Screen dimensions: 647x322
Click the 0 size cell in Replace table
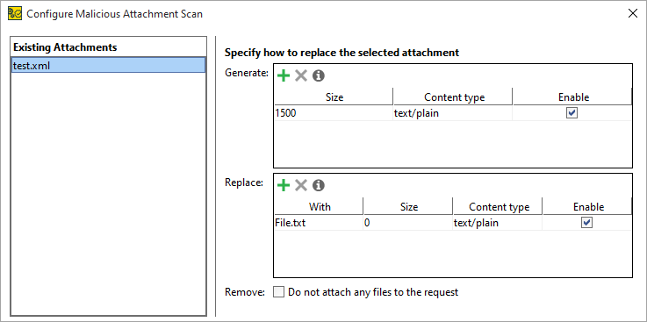point(407,223)
